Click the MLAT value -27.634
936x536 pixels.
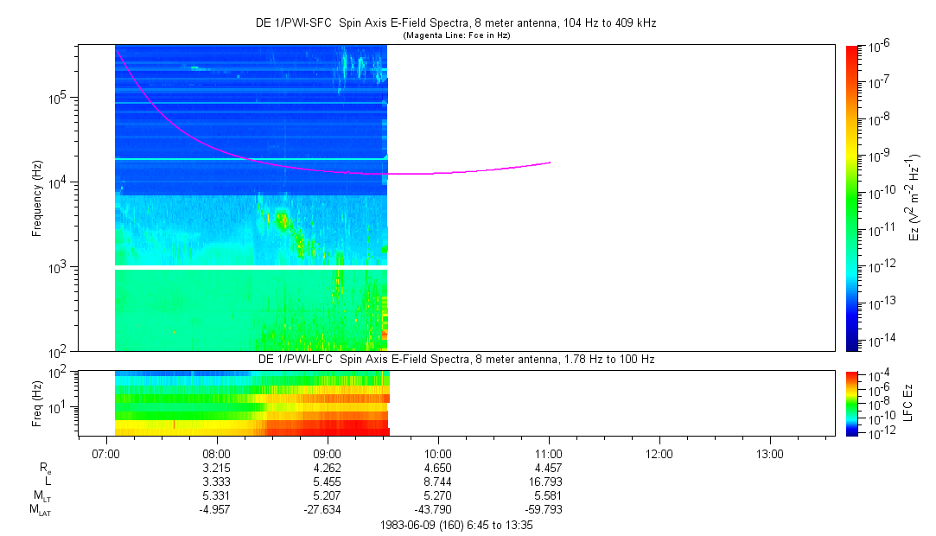point(323,510)
